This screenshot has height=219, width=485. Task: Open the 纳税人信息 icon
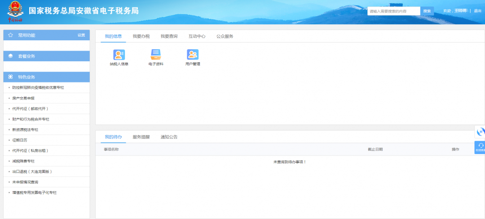coord(119,55)
